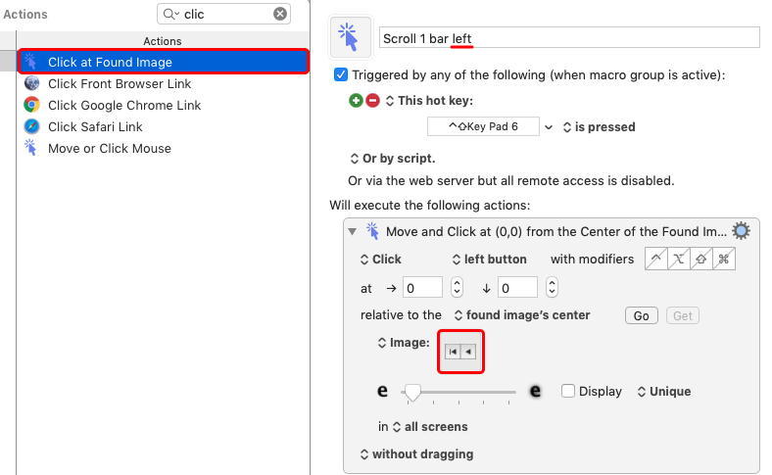Collapse the Move and Click action
Viewport: 772px width, 475px height.
point(353,231)
